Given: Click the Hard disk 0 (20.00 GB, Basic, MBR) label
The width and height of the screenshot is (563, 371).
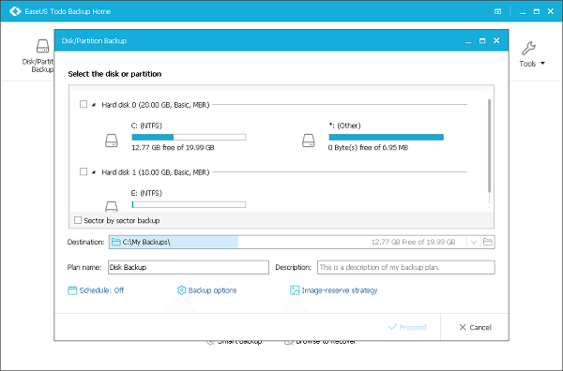Looking at the screenshot, I should click(156, 105).
